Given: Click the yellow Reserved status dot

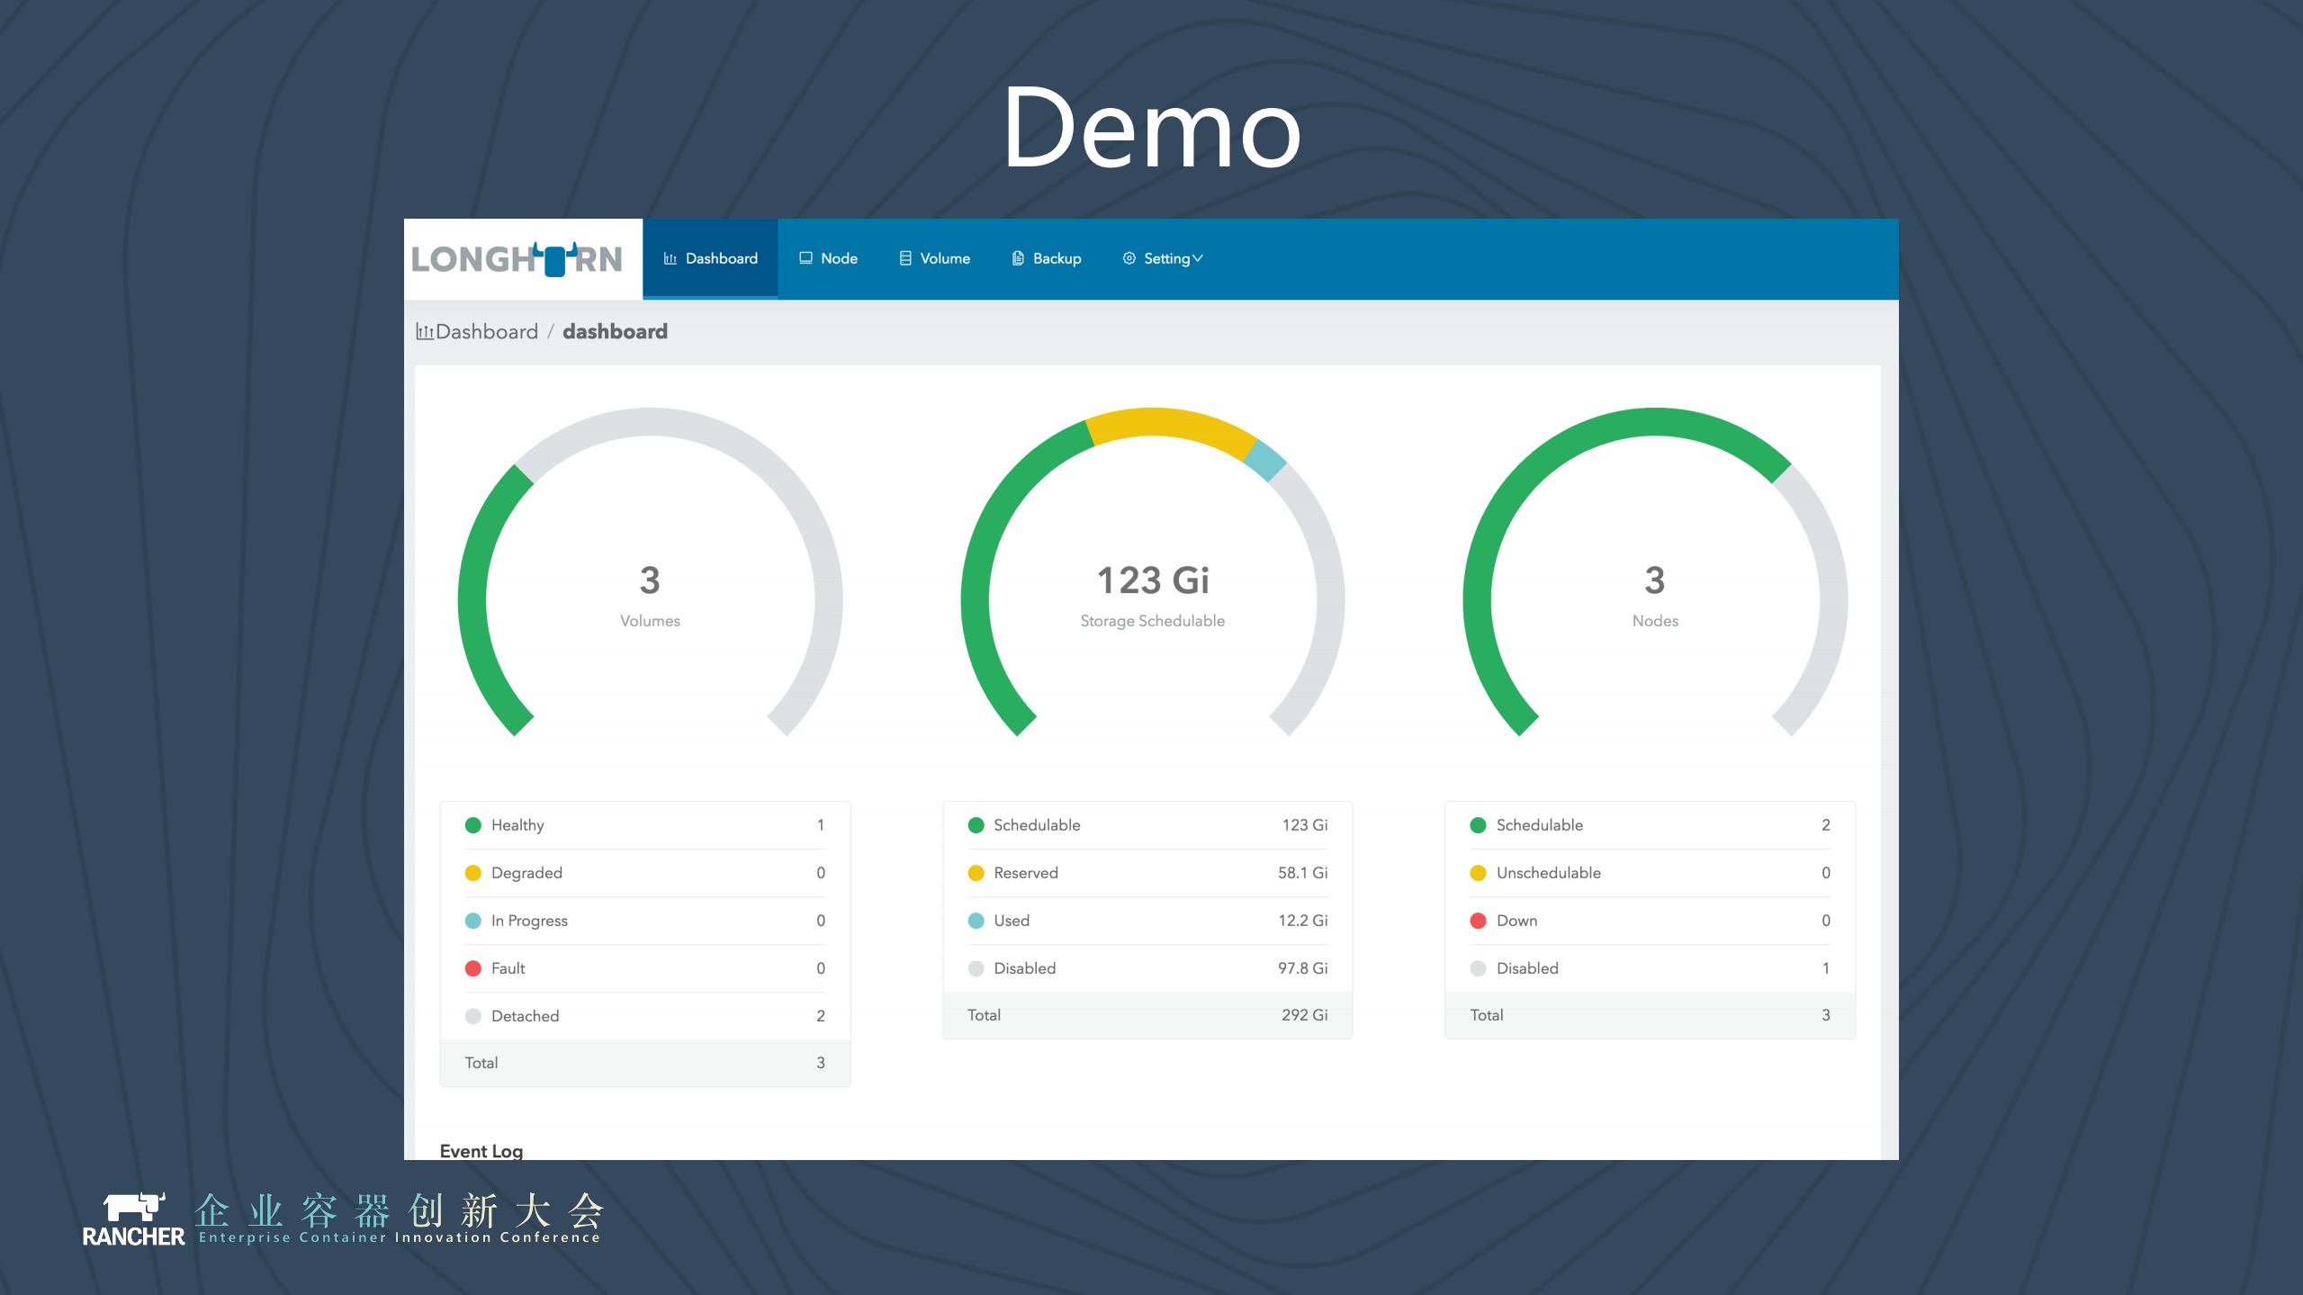Looking at the screenshot, I should point(976,873).
